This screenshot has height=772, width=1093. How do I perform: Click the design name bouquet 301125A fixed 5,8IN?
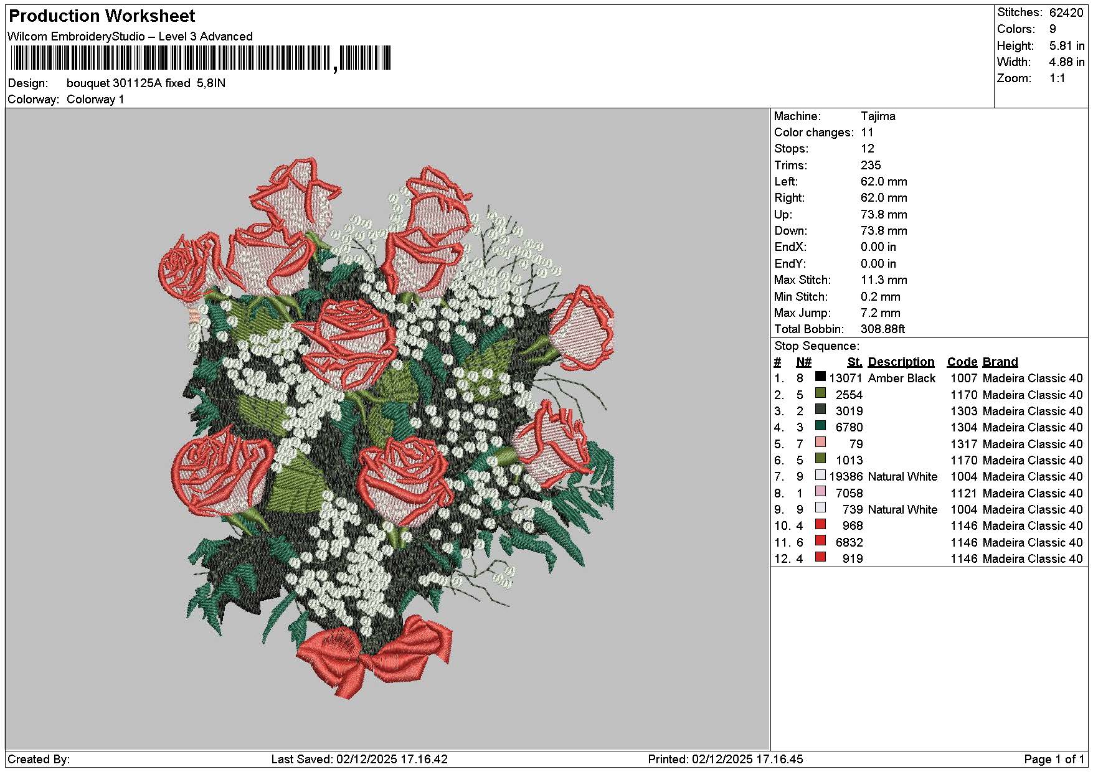click(x=146, y=83)
